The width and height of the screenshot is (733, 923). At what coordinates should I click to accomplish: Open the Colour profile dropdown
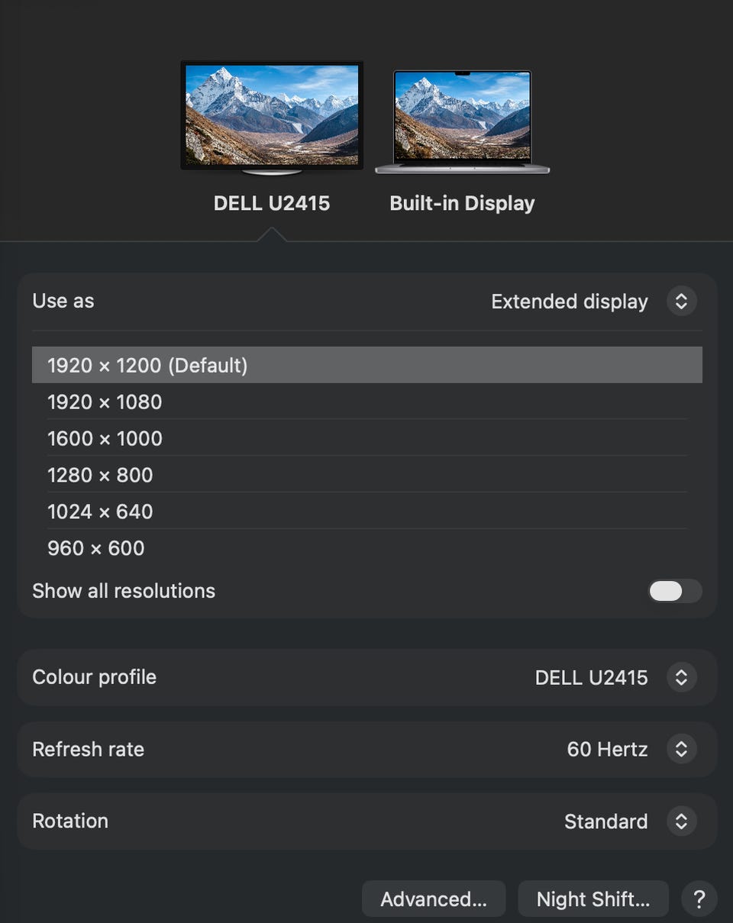(592, 677)
